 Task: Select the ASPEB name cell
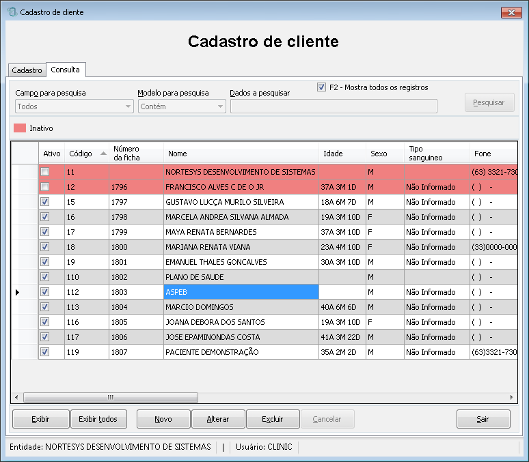(x=241, y=292)
